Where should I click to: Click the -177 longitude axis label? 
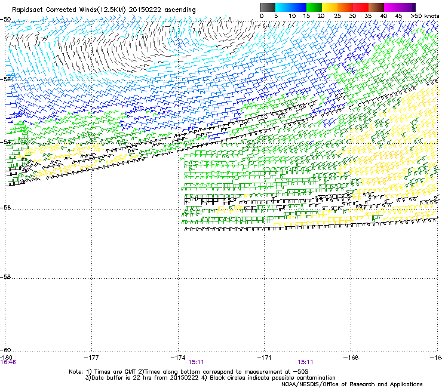[x=91, y=358]
